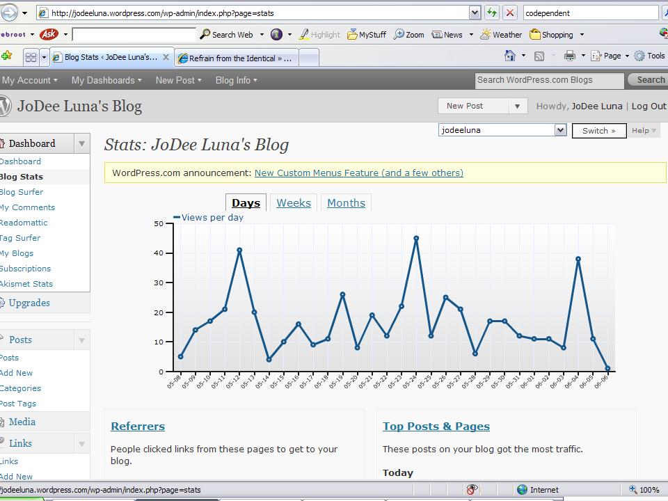The width and height of the screenshot is (668, 501).
Task: Collapse the Dashboard sidebar section arrow
Action: pyautogui.click(x=82, y=143)
